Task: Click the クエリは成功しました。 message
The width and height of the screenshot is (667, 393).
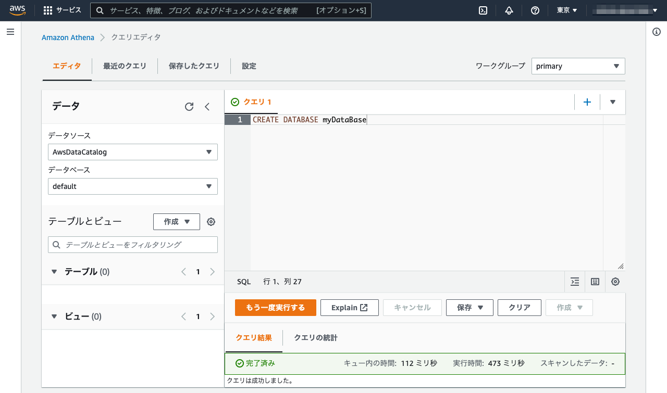Action: [260, 381]
